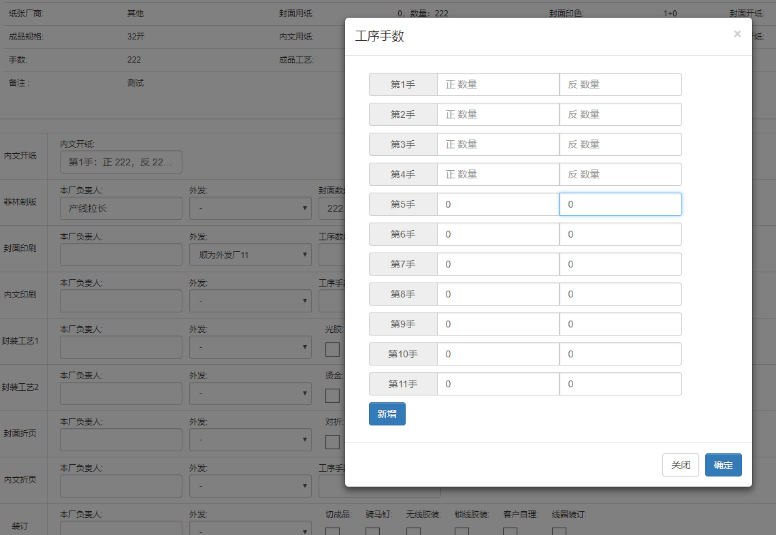Expand the 外发 dropdown in 封装工艺1 row
The height and width of the screenshot is (535, 776).
pos(250,347)
